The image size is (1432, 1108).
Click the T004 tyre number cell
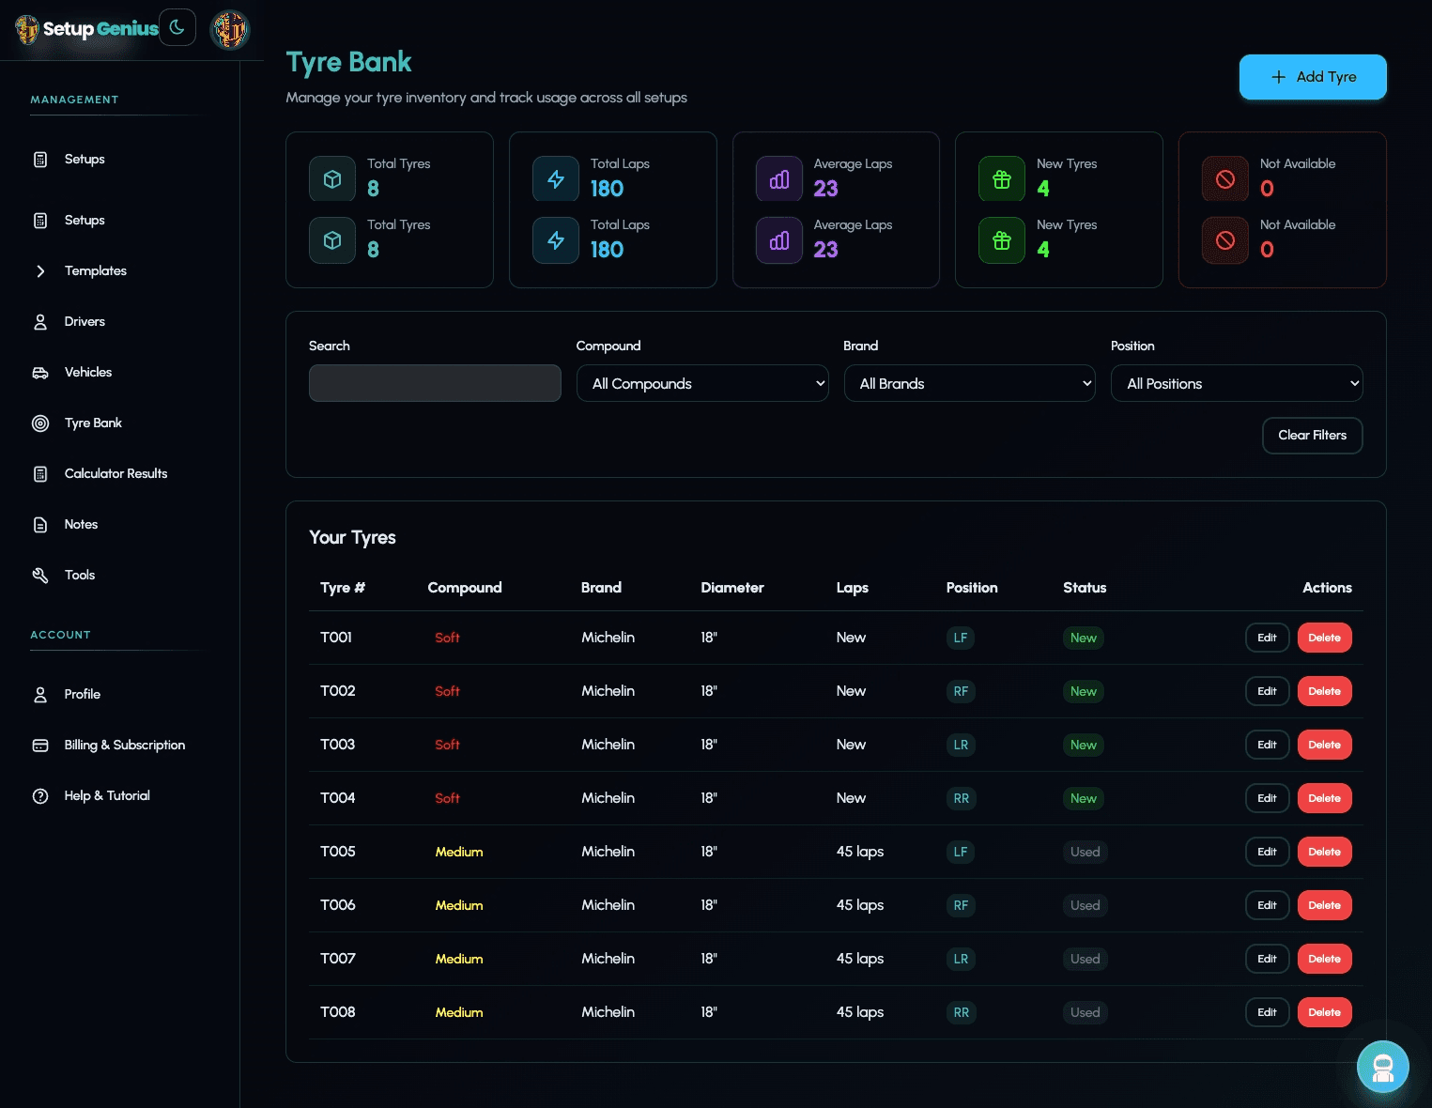(x=338, y=798)
